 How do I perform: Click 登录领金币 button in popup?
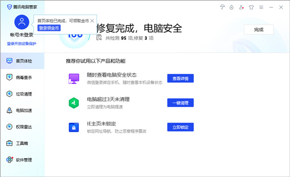[x=49, y=28]
